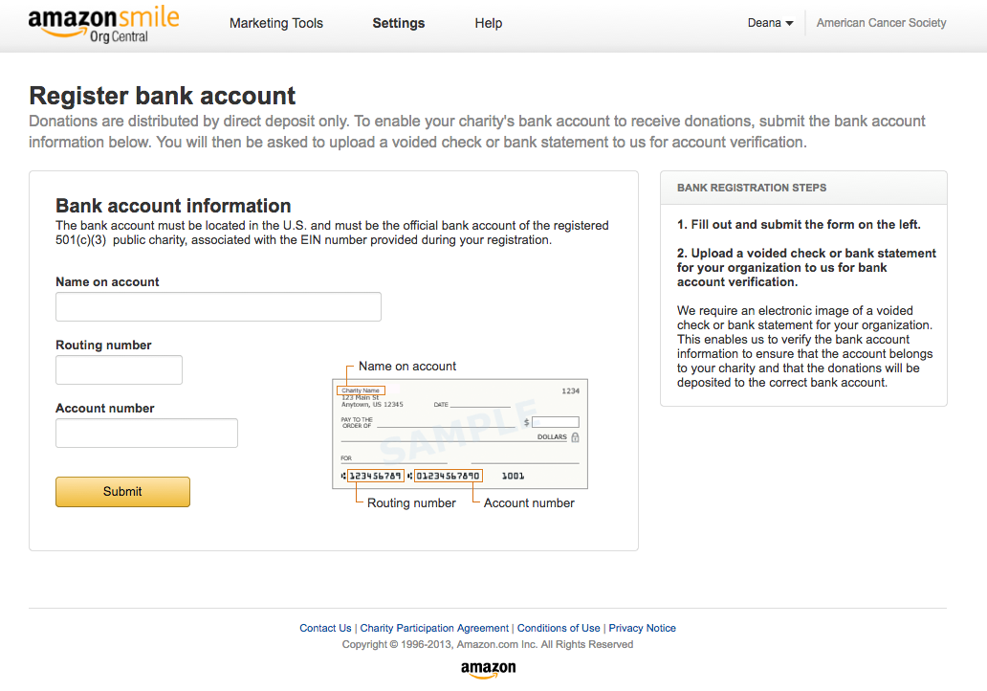Open the Settings section
This screenshot has width=987, height=691.
click(398, 23)
